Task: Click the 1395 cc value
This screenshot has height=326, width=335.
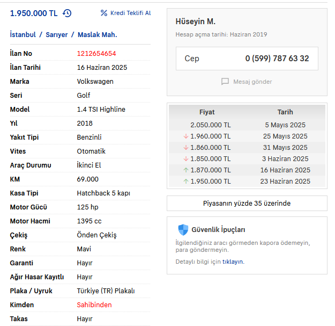Action: (89, 221)
